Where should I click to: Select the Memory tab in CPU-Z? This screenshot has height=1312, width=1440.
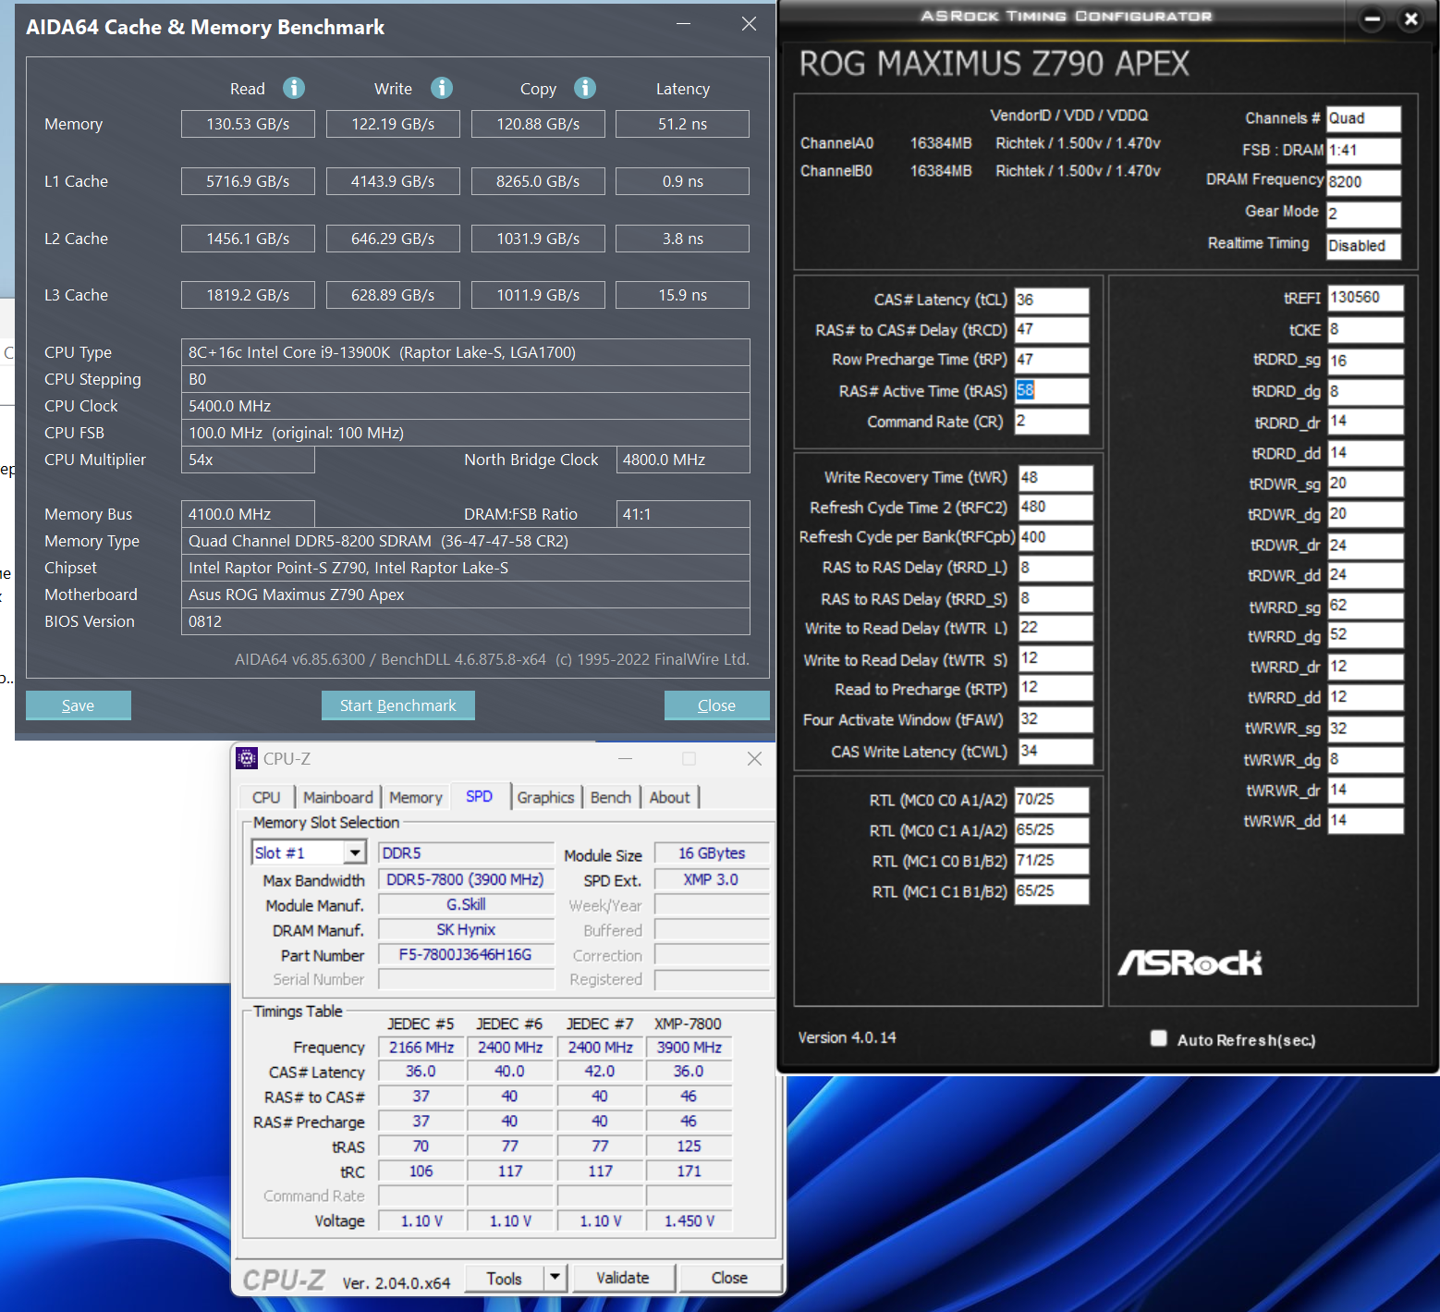[x=416, y=797]
